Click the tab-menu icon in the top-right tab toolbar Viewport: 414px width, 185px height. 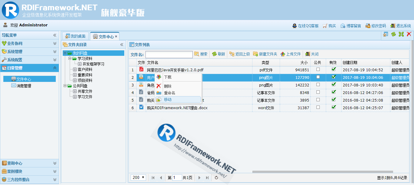click(x=386, y=34)
